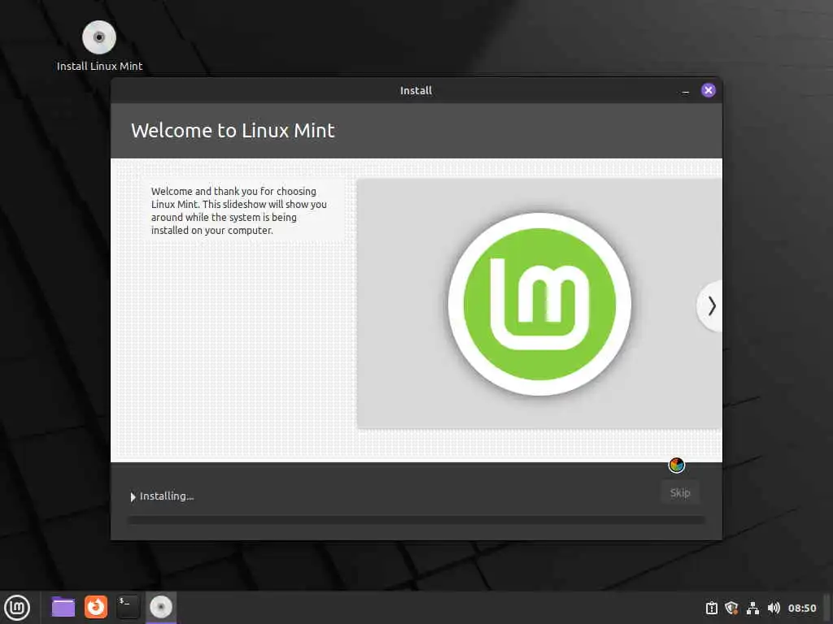833x624 pixels.
Task: Click the security shield tray icon
Action: pos(731,608)
